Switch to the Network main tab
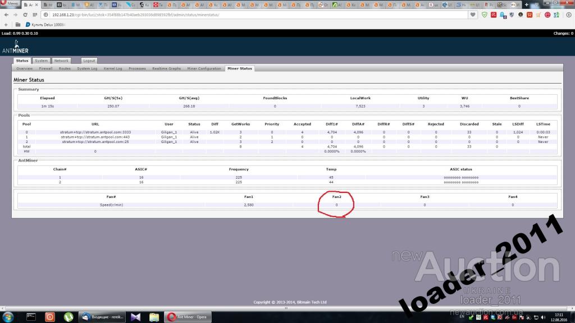This screenshot has height=323, width=575. point(61,61)
